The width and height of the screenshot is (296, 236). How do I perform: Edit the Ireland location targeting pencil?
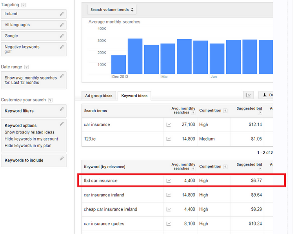62,14
